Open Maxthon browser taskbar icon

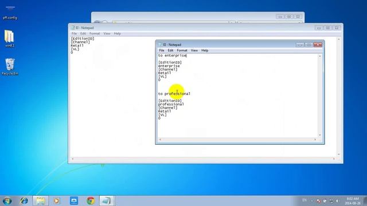(x=74, y=201)
